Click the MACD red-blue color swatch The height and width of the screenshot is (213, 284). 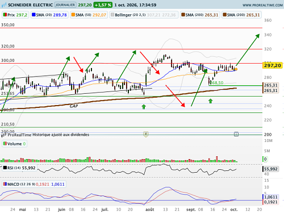tap(5, 184)
